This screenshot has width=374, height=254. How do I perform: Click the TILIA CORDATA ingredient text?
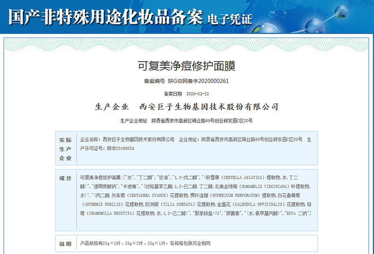(178, 204)
